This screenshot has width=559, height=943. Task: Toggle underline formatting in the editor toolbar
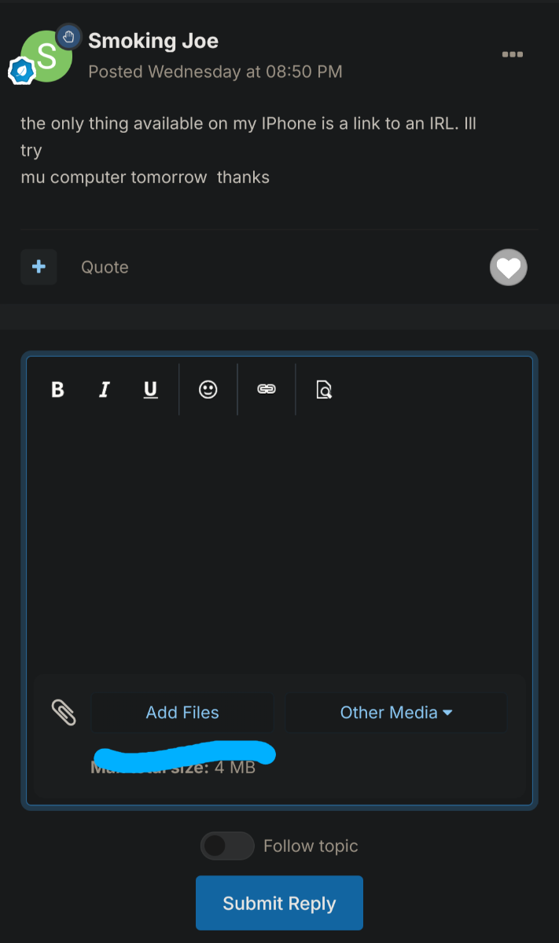pos(150,389)
